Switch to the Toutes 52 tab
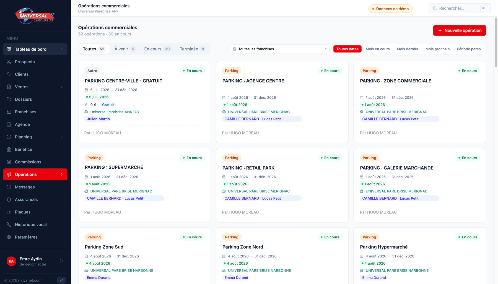498x284 pixels. coord(94,49)
